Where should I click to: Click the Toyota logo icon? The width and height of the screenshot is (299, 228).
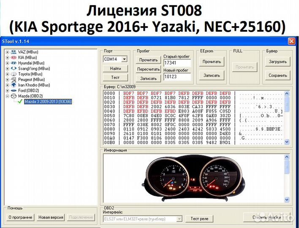[14, 74]
